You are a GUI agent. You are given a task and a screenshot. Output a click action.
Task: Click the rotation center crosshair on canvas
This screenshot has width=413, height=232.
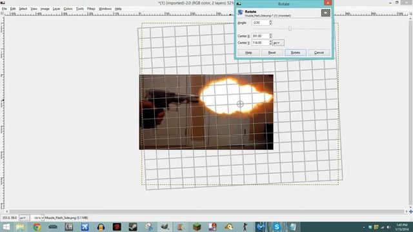(240, 104)
